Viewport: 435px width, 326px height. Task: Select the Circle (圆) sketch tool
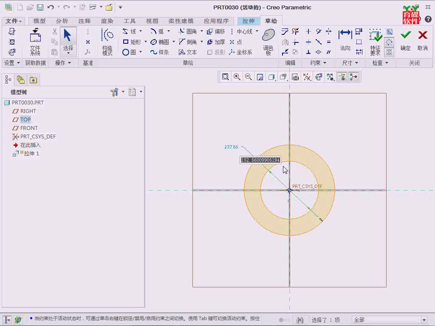130,52
